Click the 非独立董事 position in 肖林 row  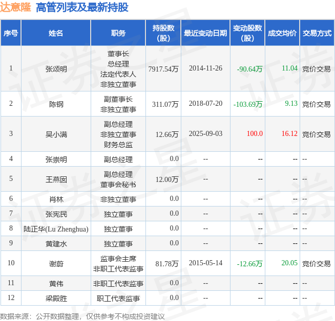coord(118,199)
